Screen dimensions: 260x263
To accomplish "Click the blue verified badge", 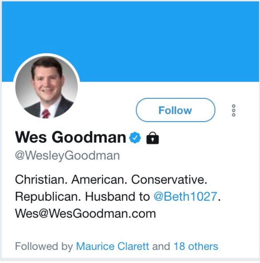I will [x=135, y=138].
